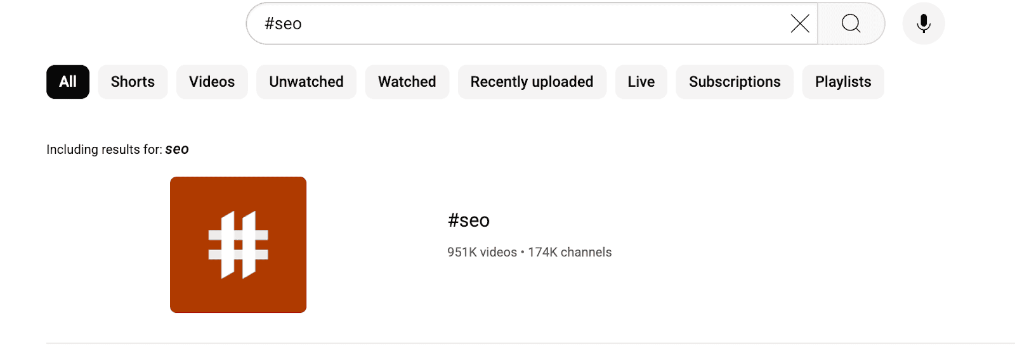
Task: Filter by Recently uploaded
Action: [532, 82]
